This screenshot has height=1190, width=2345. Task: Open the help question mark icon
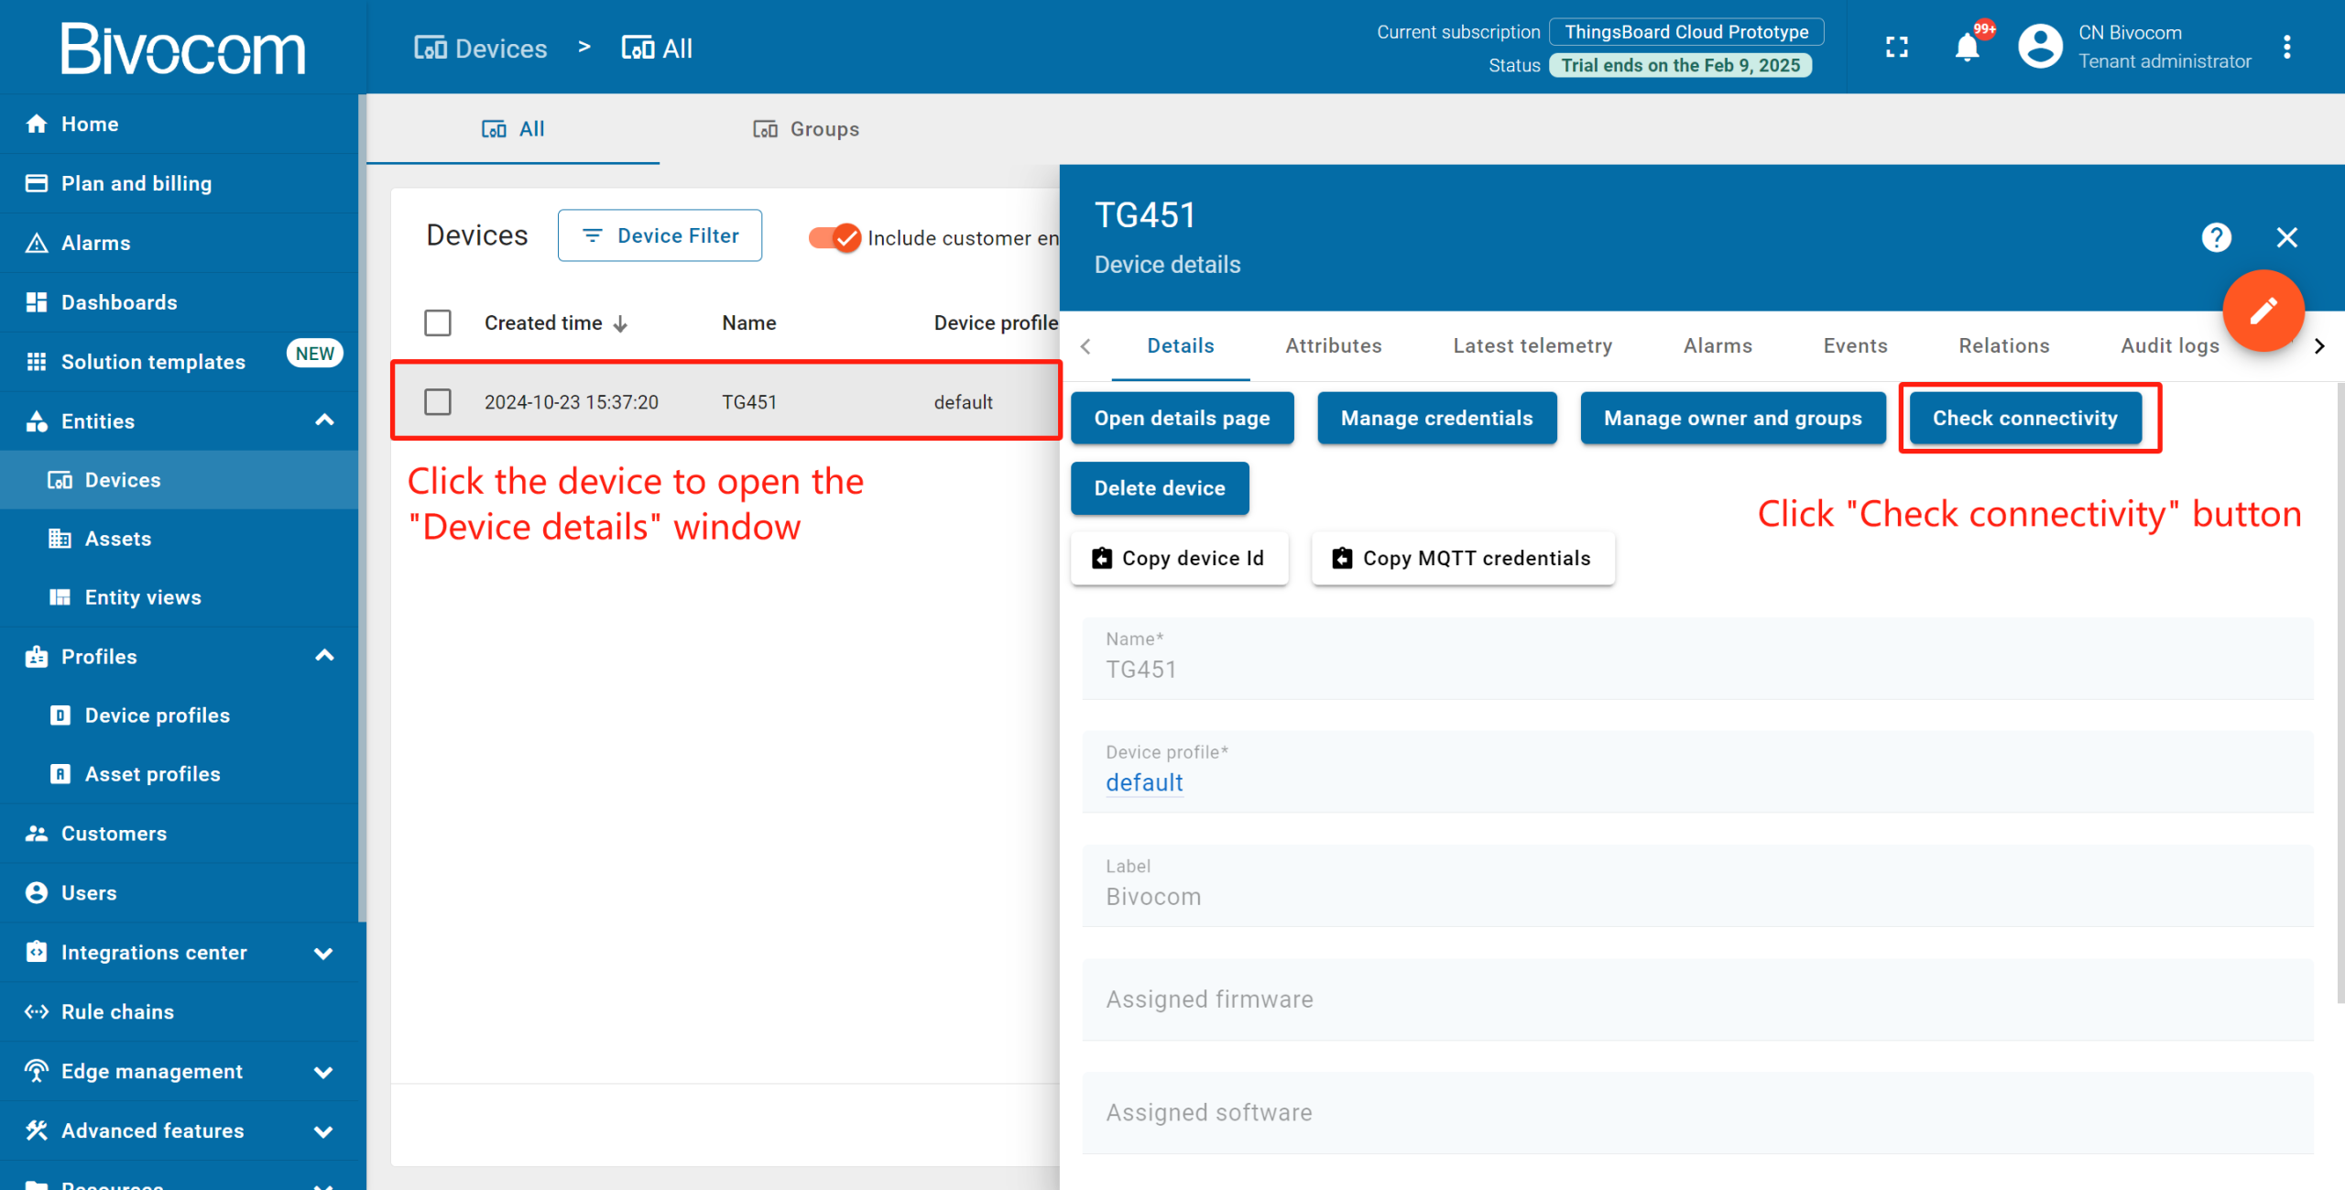pyautogui.click(x=2216, y=238)
